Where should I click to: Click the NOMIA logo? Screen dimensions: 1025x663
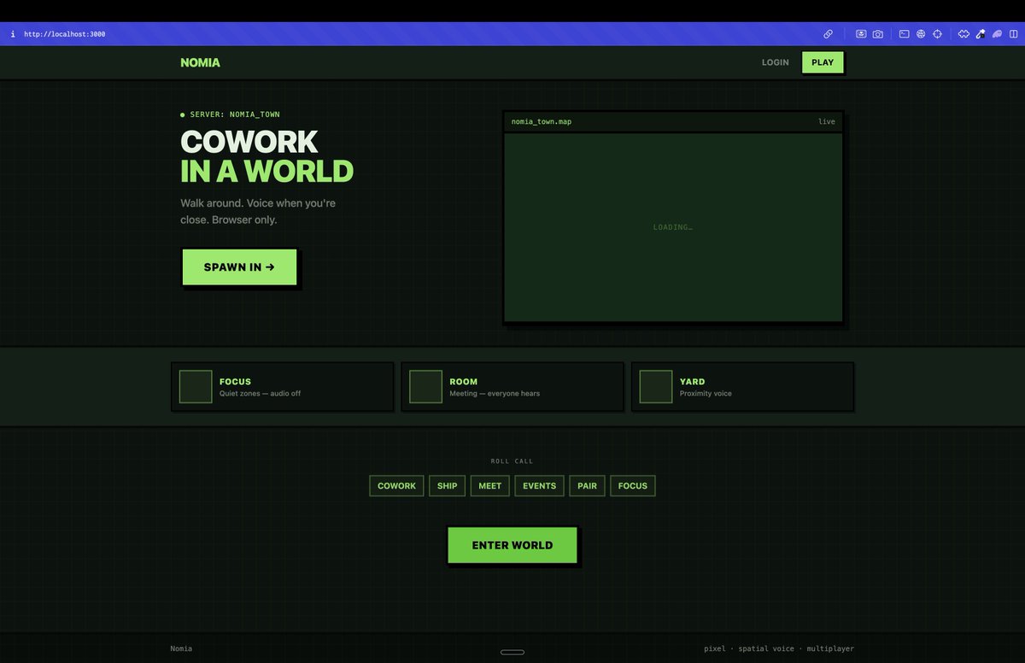click(200, 62)
